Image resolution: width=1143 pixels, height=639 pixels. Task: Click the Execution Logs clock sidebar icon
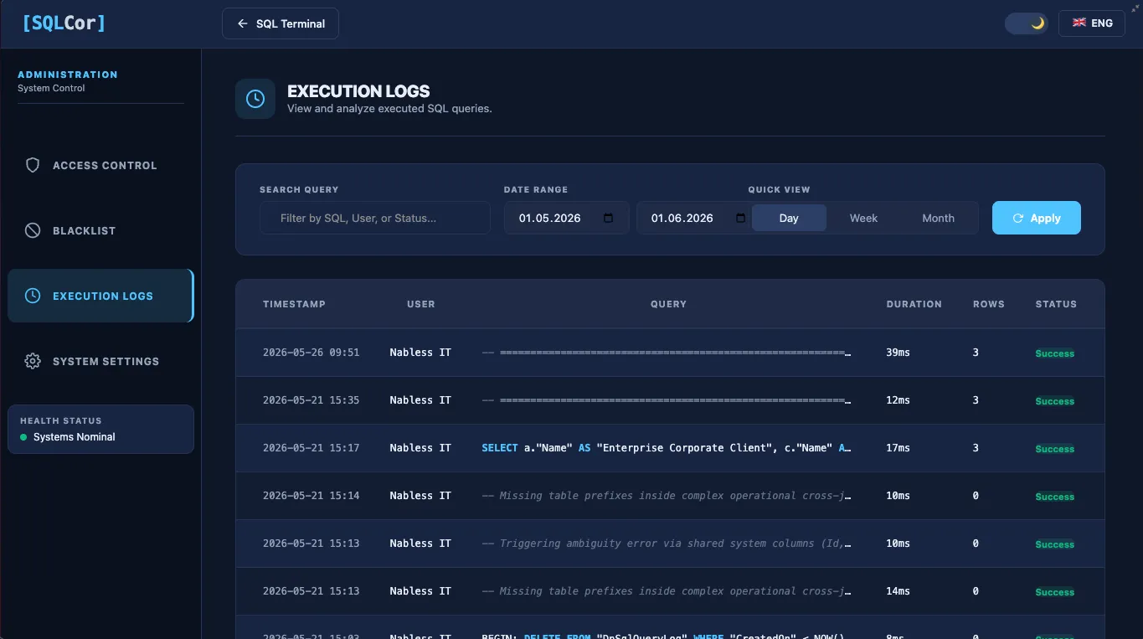(x=33, y=296)
